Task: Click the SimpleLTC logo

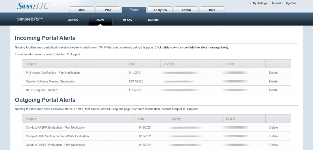Action: [34, 6]
